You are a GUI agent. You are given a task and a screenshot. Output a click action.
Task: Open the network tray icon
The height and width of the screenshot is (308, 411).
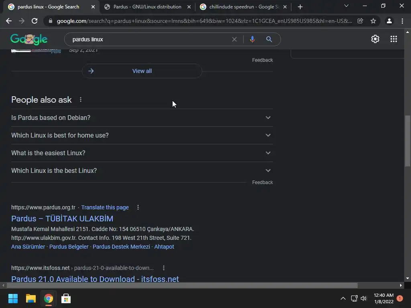coord(354,298)
